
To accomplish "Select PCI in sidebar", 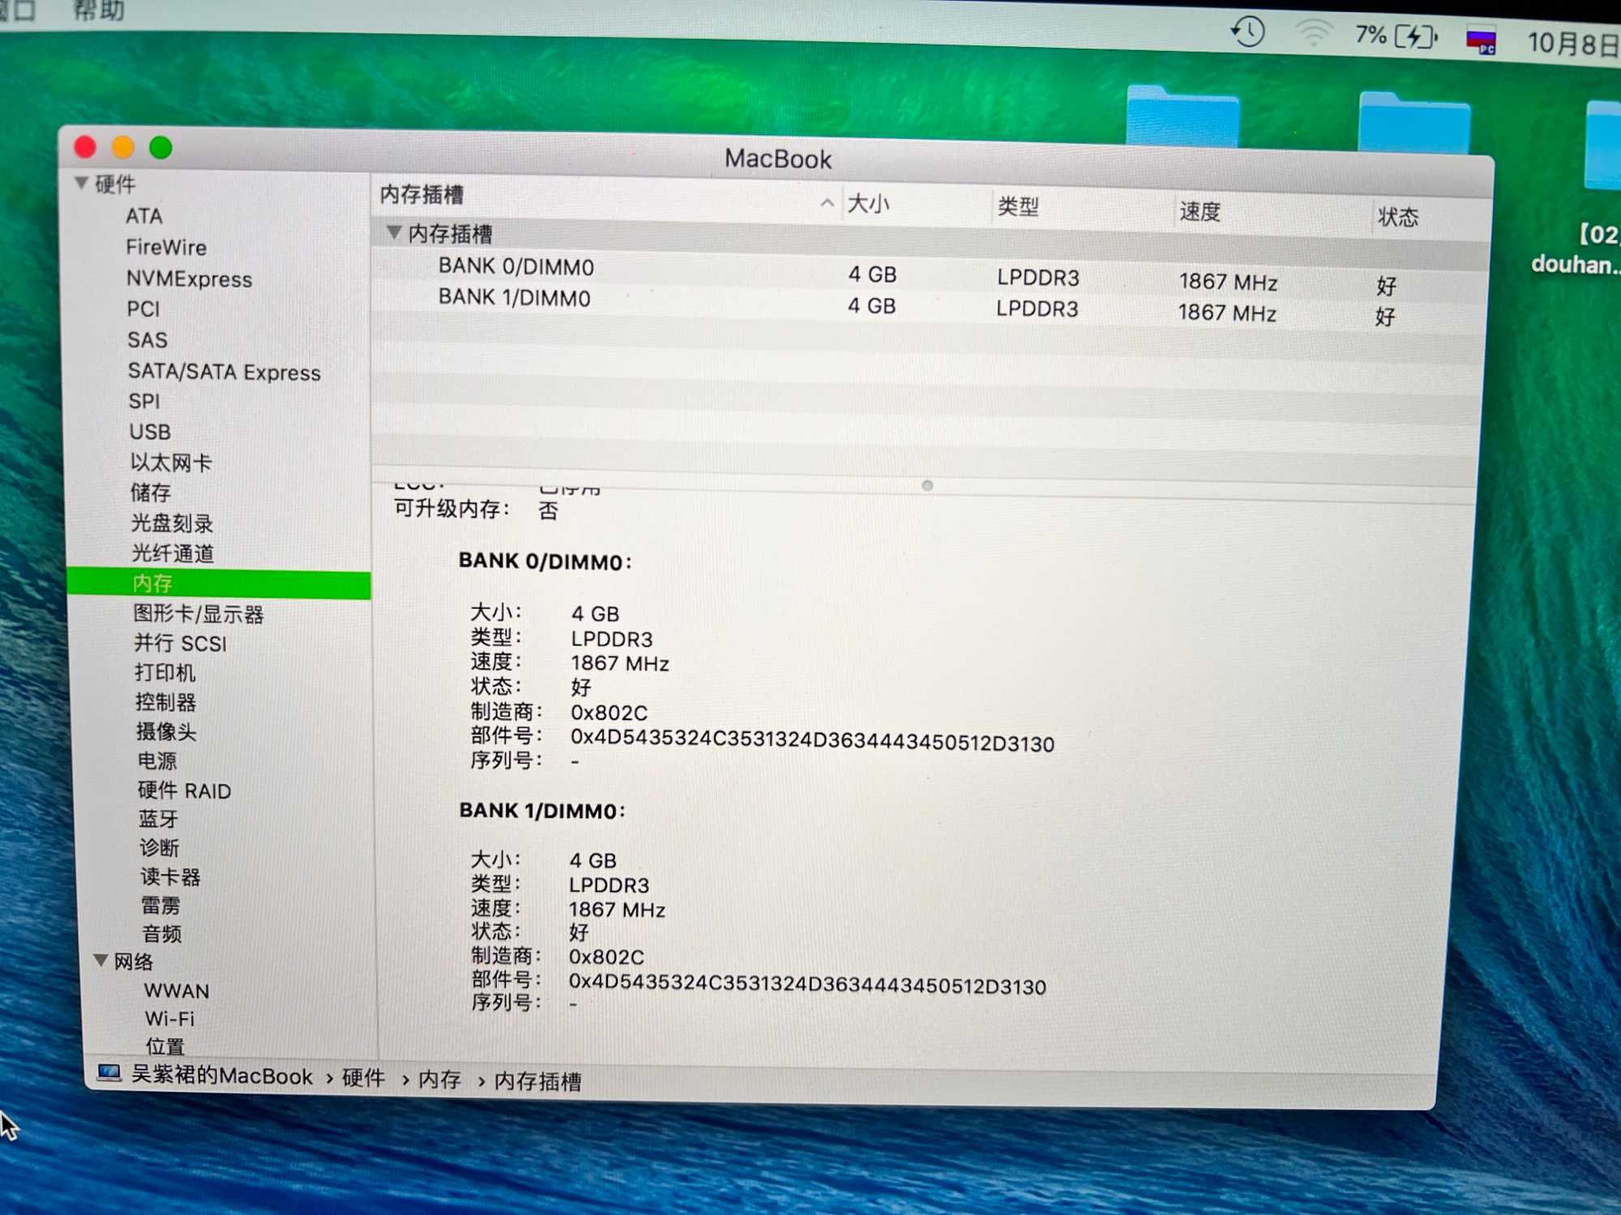I will (x=143, y=309).
